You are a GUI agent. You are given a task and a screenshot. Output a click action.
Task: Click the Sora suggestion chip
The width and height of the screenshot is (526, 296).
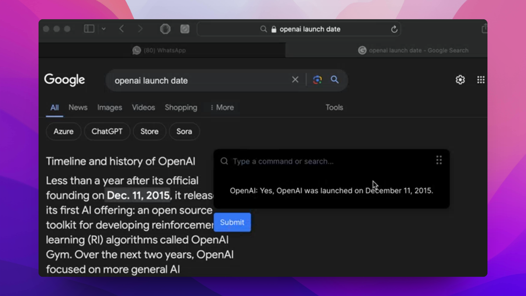[x=184, y=131]
